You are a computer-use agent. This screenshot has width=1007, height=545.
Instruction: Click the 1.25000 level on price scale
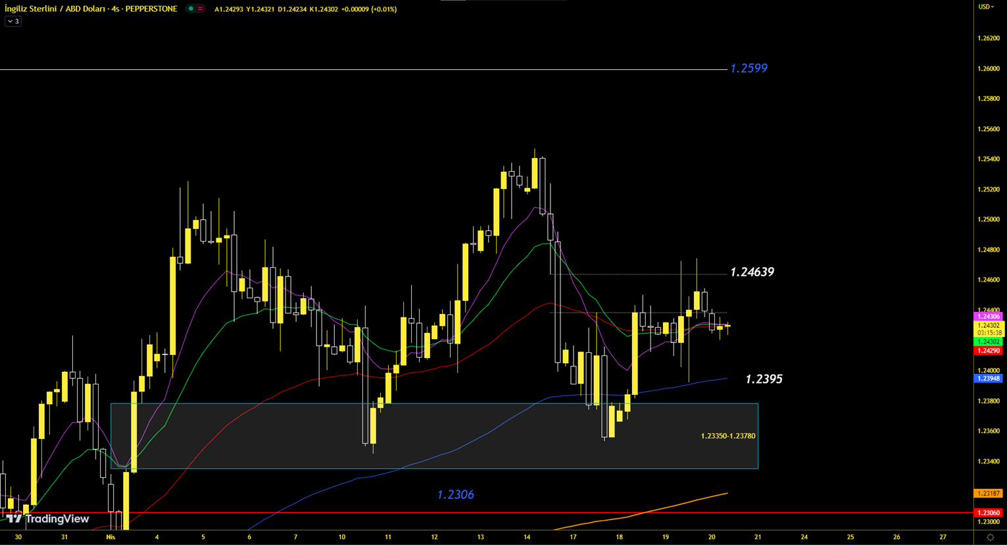989,219
